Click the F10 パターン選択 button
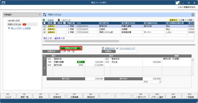Screen dimensions: 198x103 157,96
